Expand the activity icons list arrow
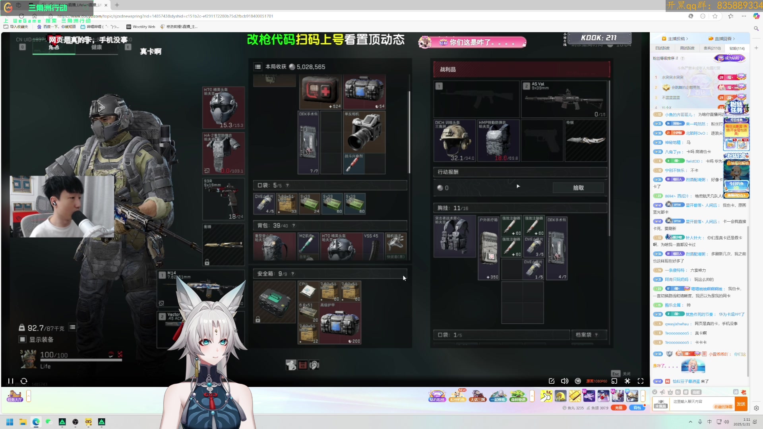The image size is (763, 429). point(532,396)
